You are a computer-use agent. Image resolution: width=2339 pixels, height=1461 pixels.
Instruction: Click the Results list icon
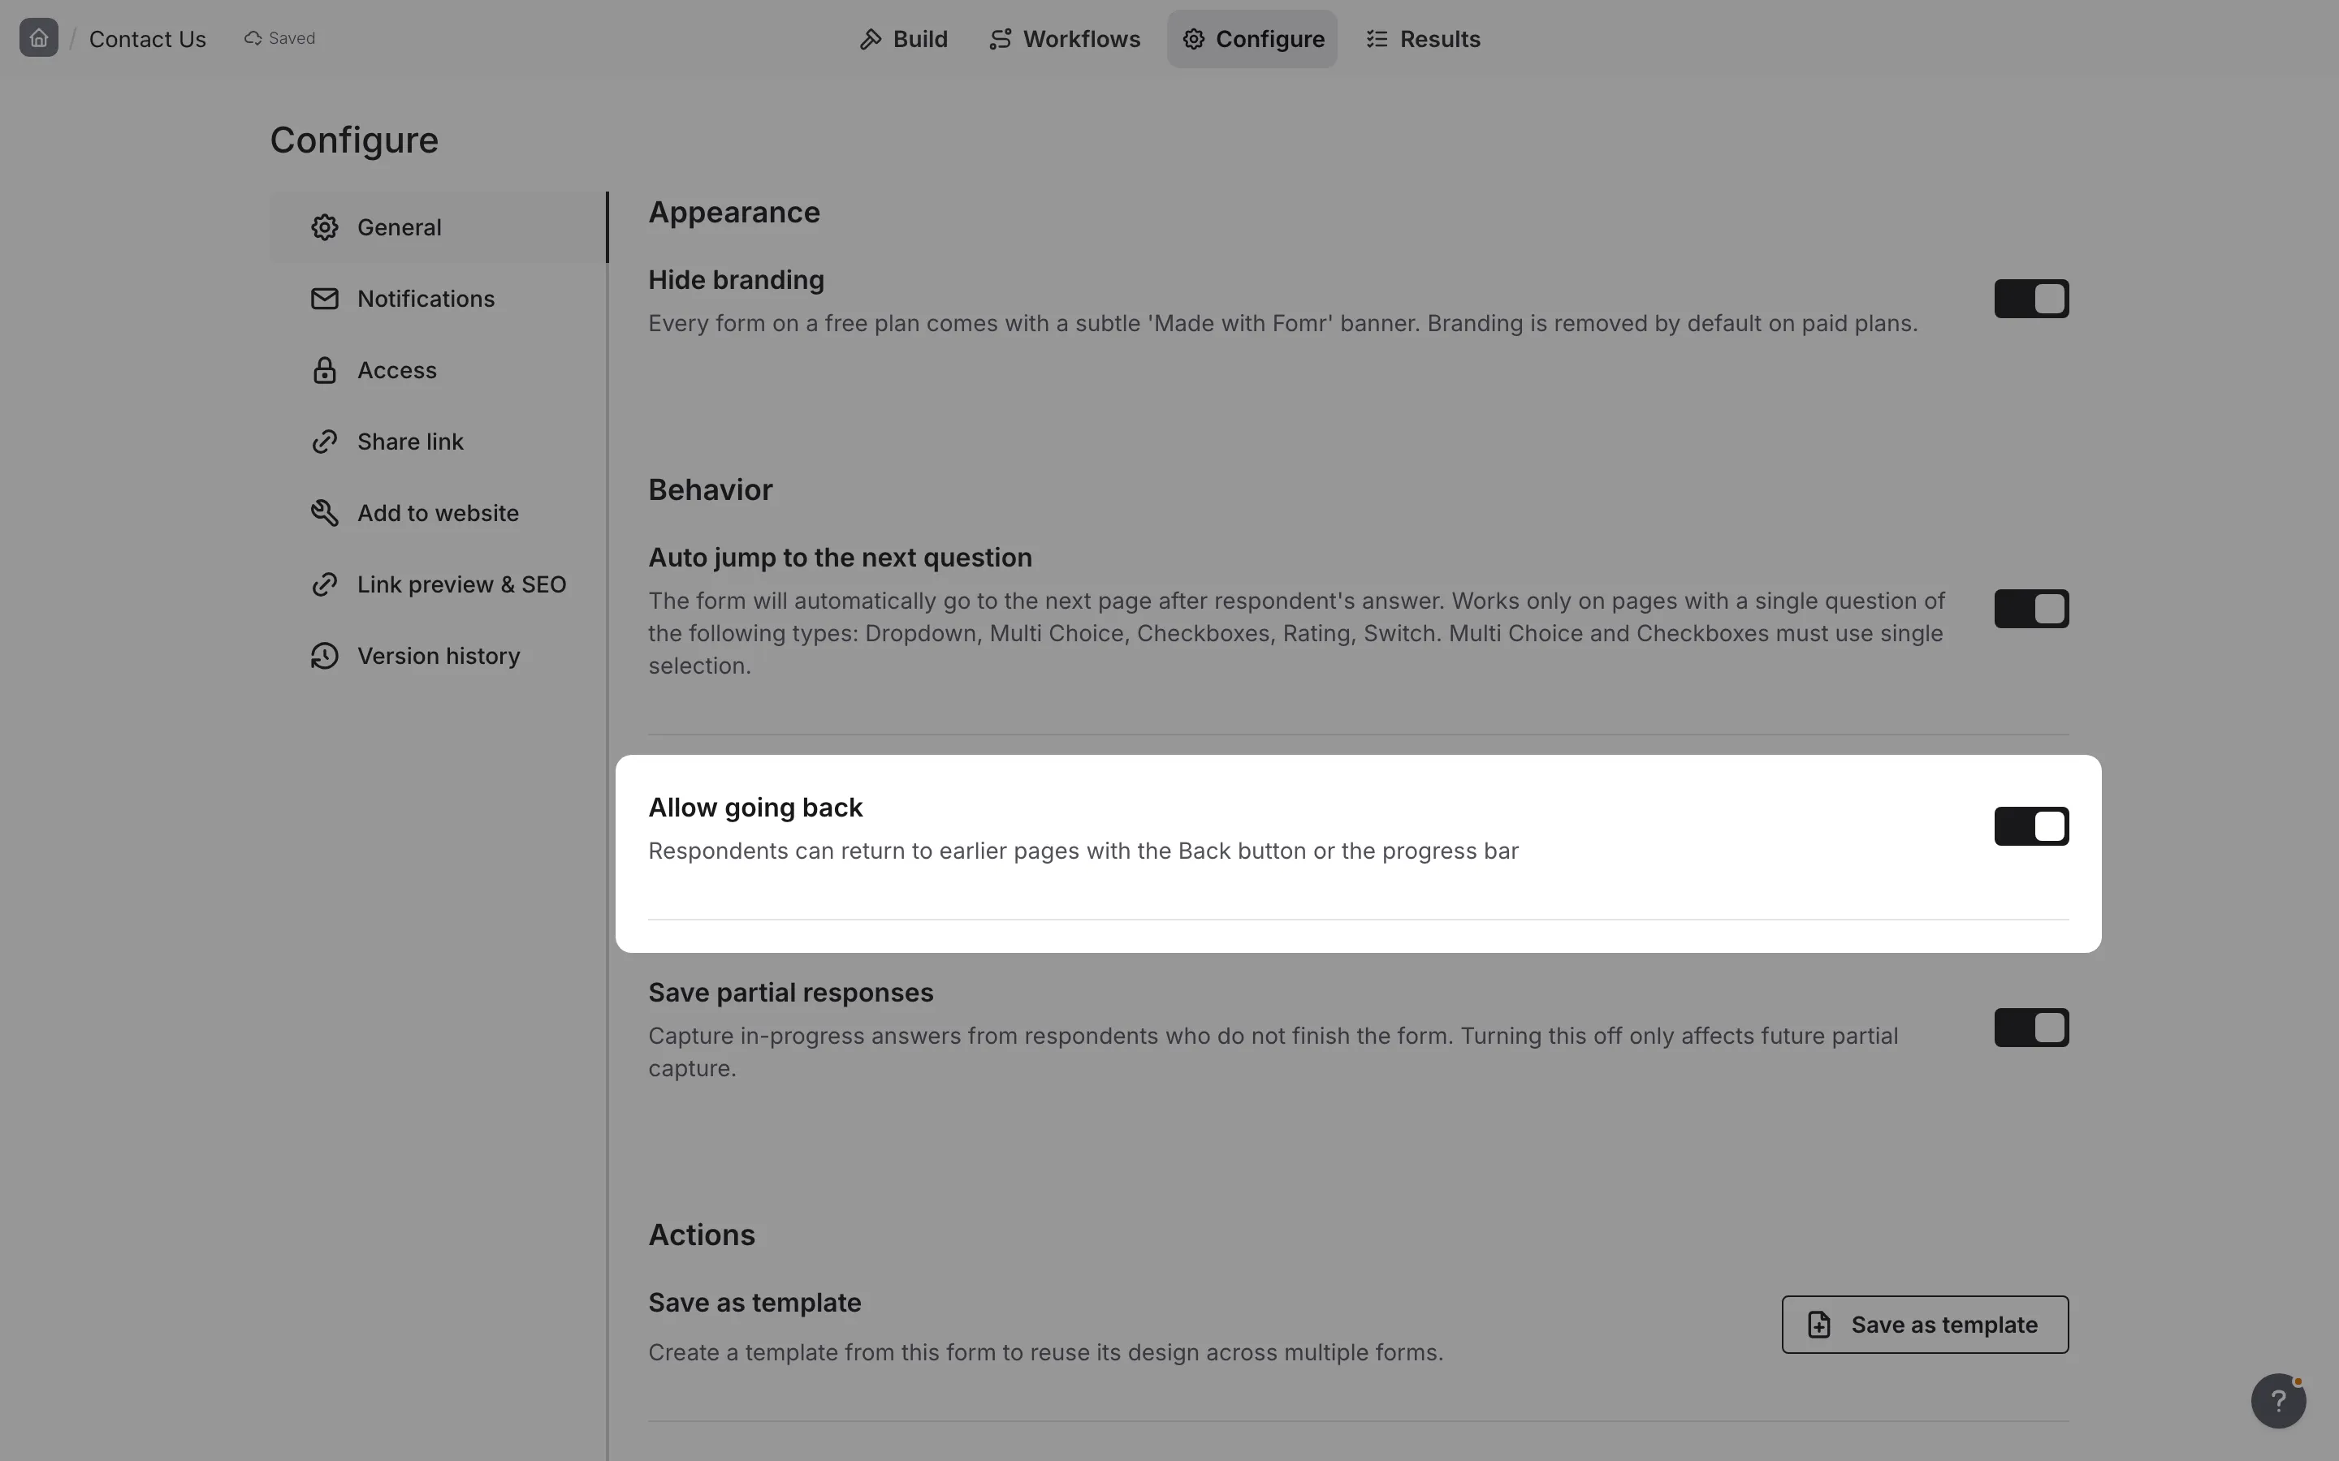tap(1377, 39)
